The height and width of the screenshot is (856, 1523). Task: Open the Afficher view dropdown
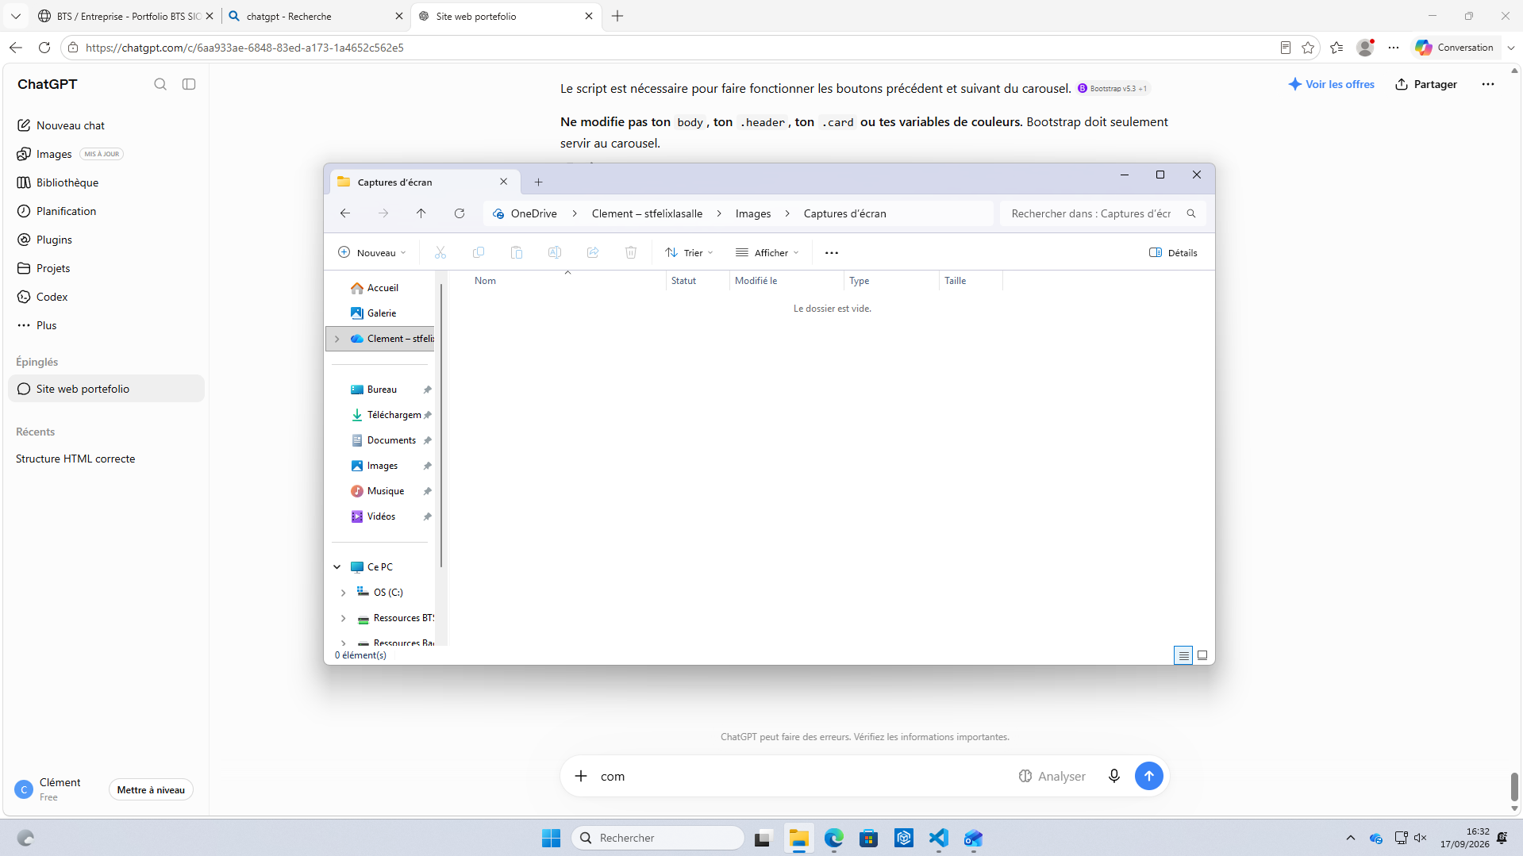click(767, 252)
